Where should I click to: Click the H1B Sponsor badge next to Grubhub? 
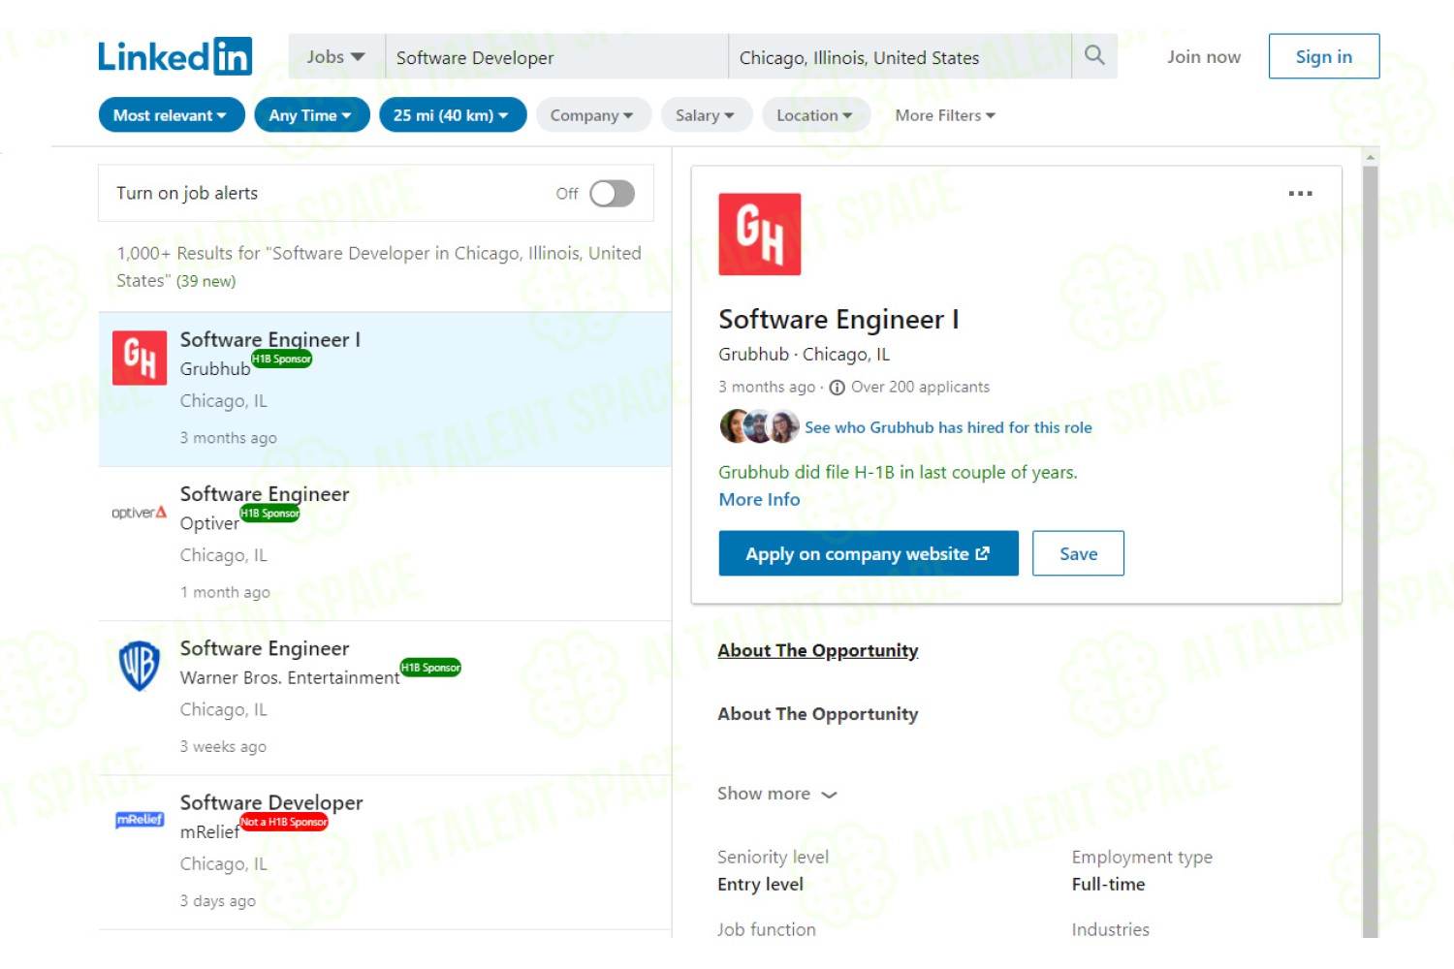click(x=281, y=359)
